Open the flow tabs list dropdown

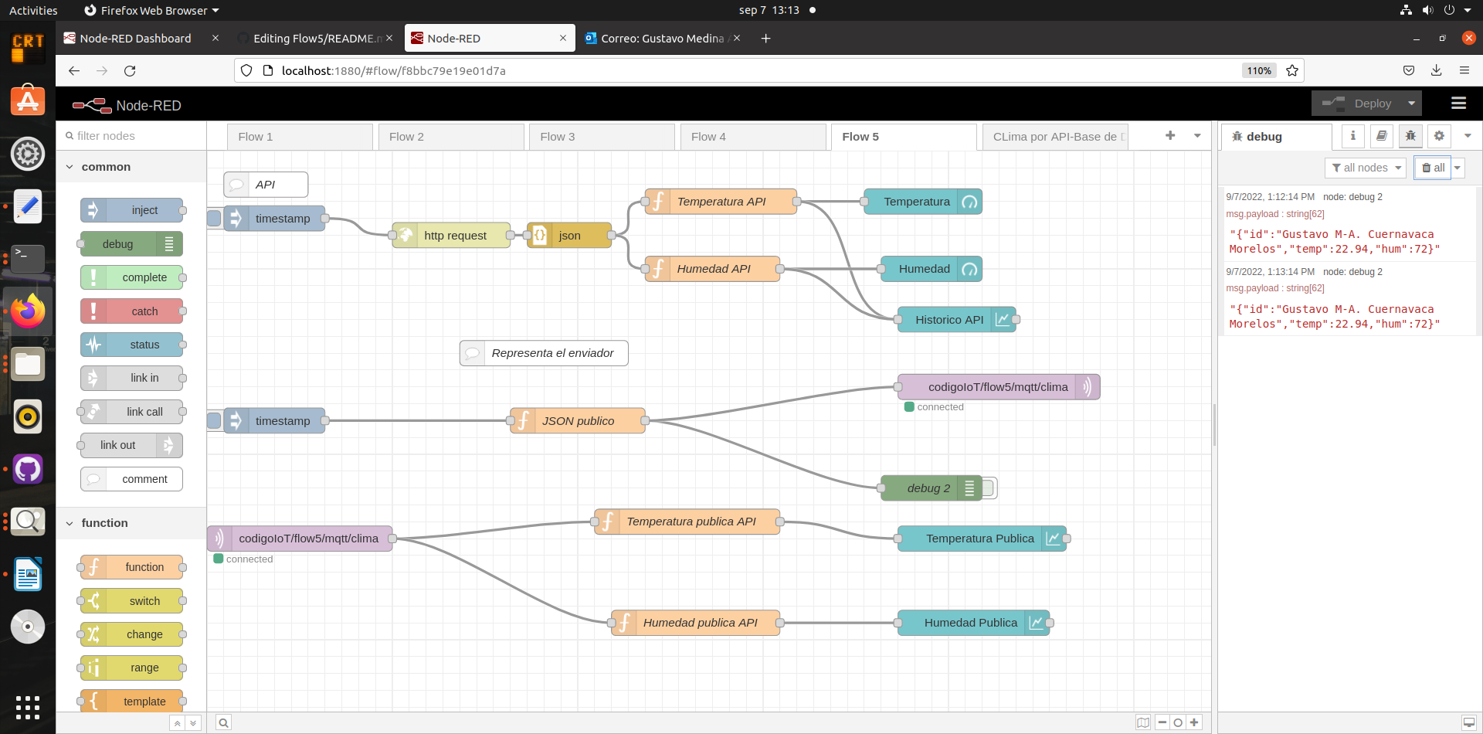point(1197,136)
